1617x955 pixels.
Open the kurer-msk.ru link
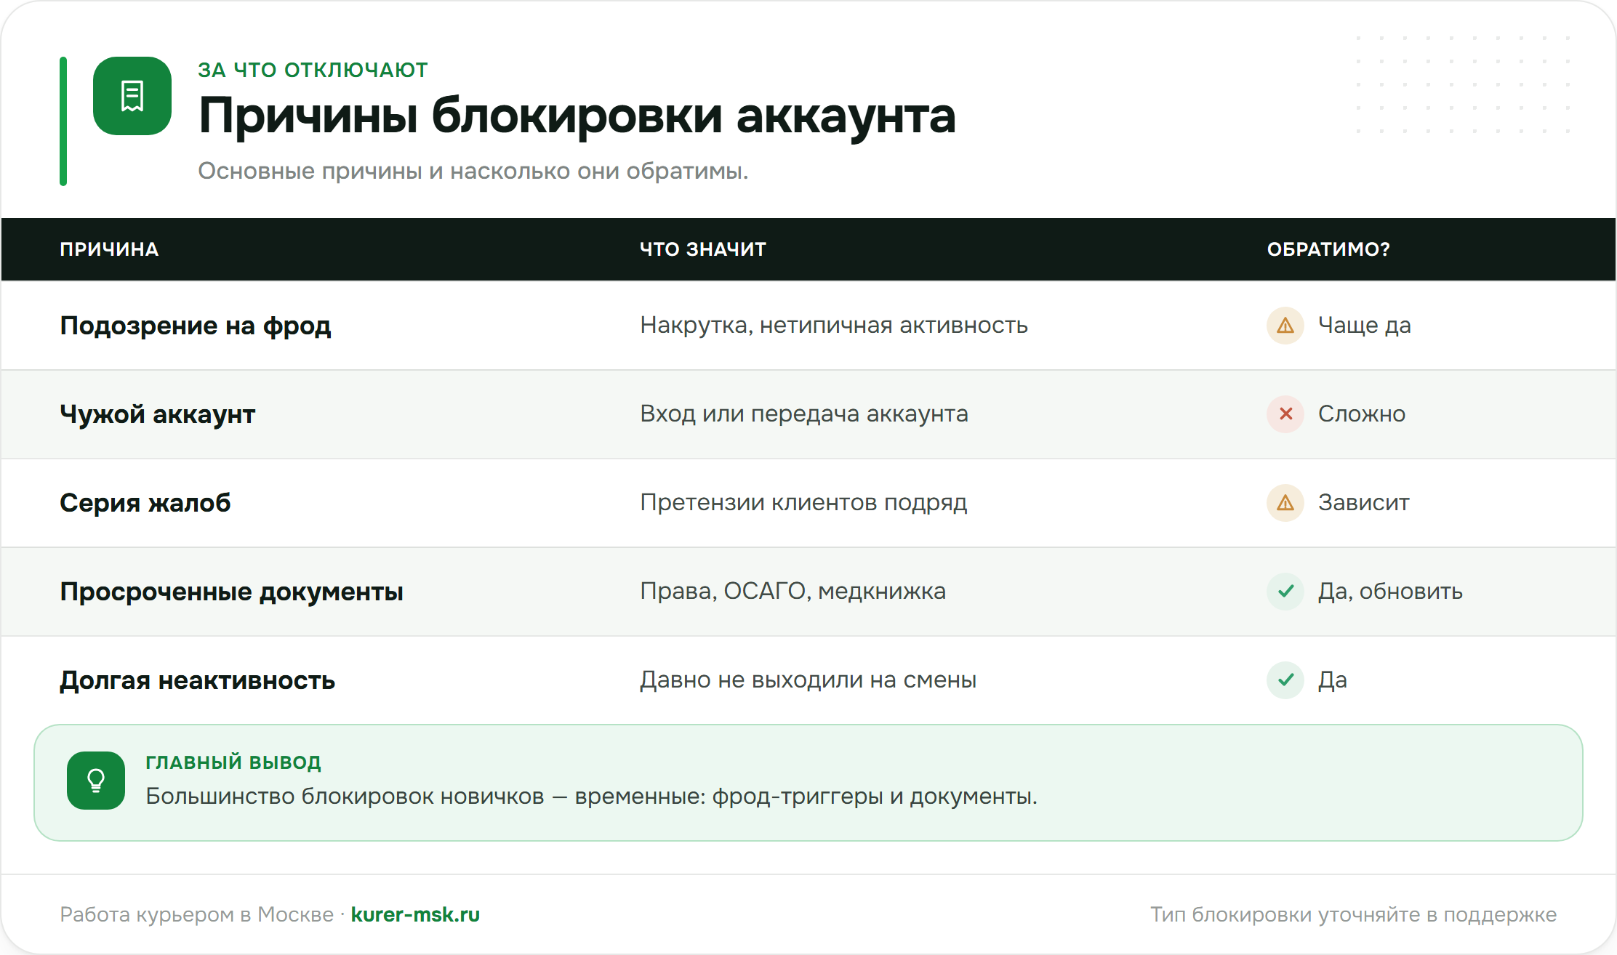pos(415,914)
